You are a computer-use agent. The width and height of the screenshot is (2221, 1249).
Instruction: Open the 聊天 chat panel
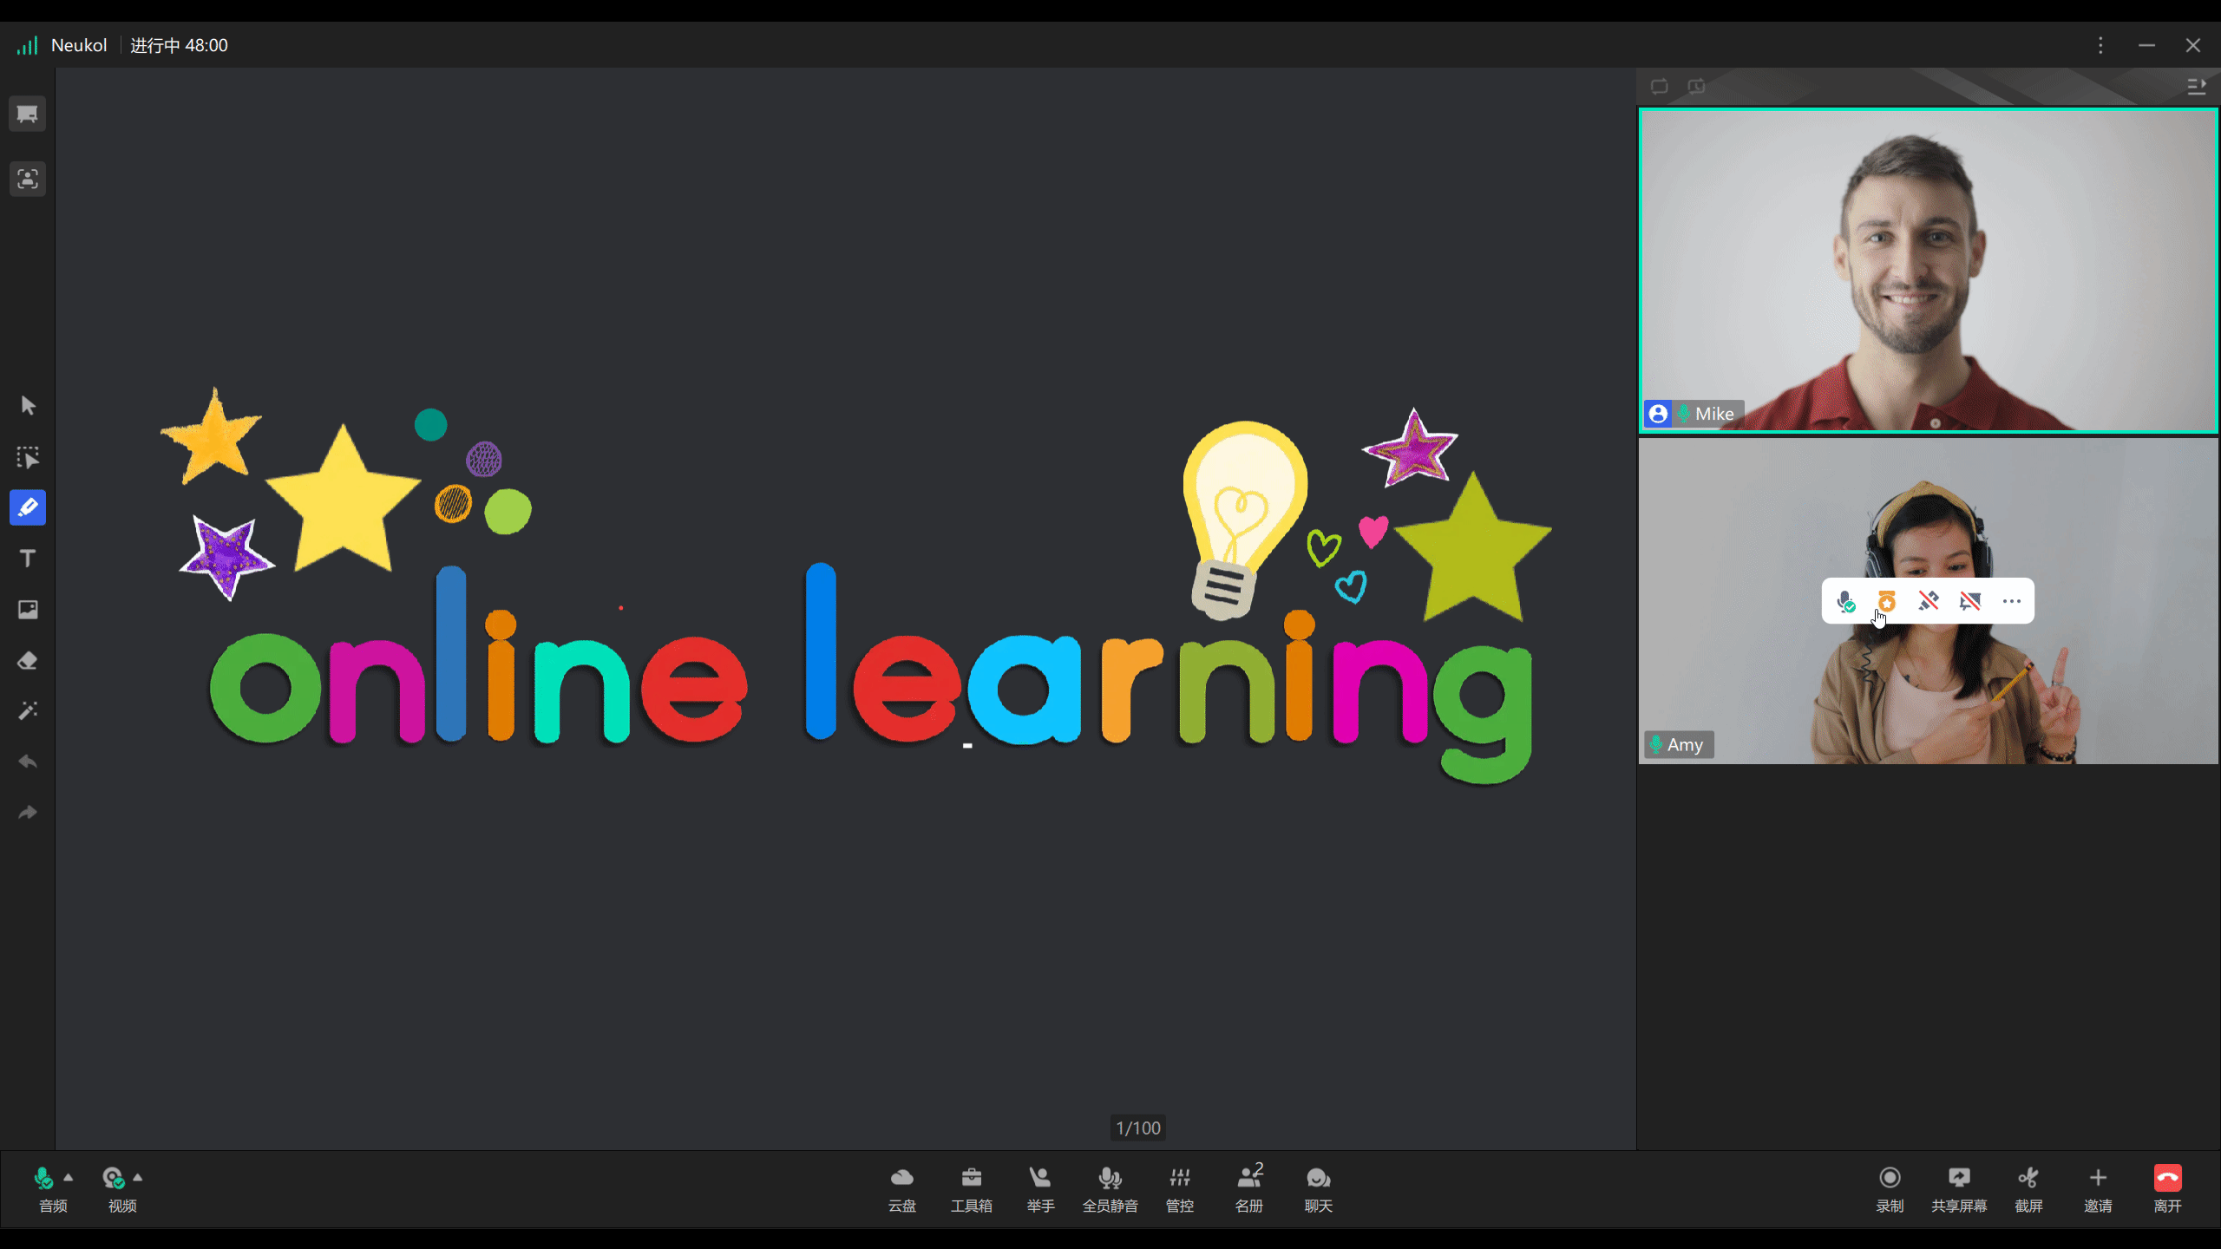click(1318, 1189)
